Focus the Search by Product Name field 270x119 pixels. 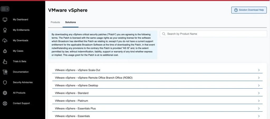point(213,34)
